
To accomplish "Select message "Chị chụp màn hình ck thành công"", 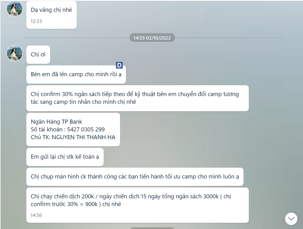I will 135,177.
